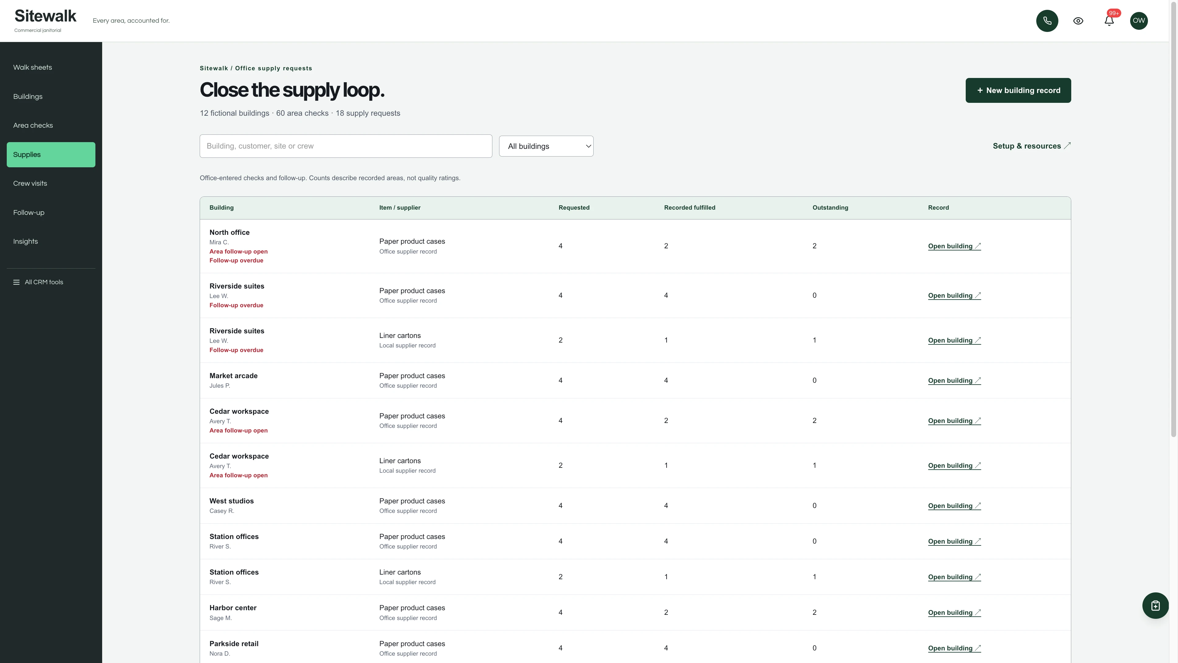The width and height of the screenshot is (1178, 663).
Task: Open building for Cedar workspace Paper product cases
Action: (x=954, y=421)
